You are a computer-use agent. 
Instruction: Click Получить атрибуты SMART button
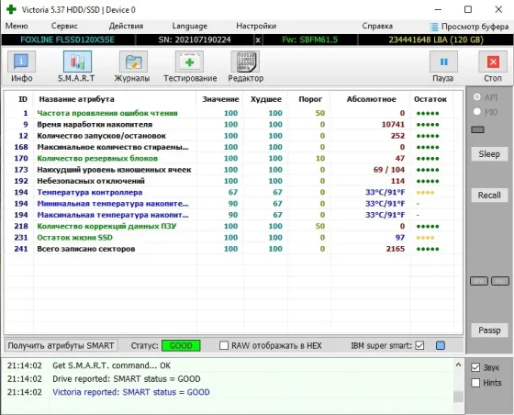point(61,345)
